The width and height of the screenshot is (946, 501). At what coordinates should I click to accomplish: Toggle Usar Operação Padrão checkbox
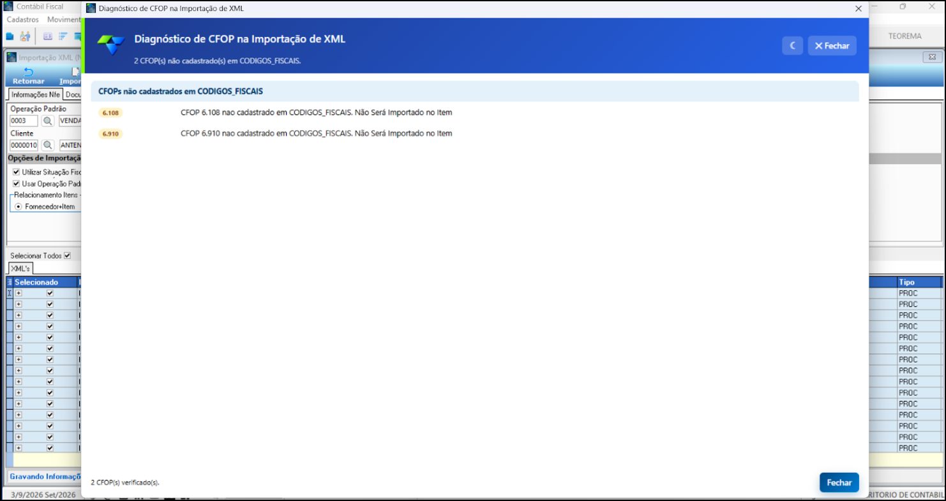(17, 184)
